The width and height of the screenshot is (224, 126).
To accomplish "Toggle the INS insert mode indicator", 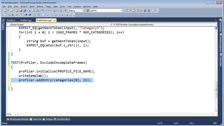I will (x=215, y=123).
